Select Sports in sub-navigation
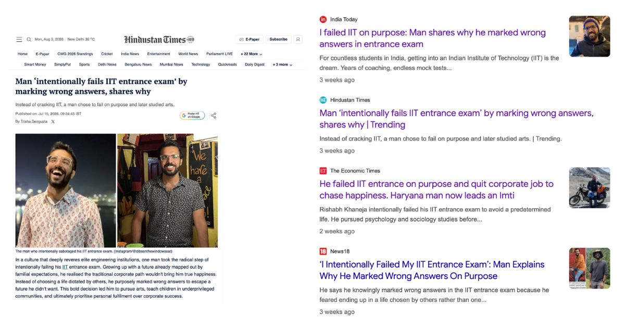 point(84,65)
